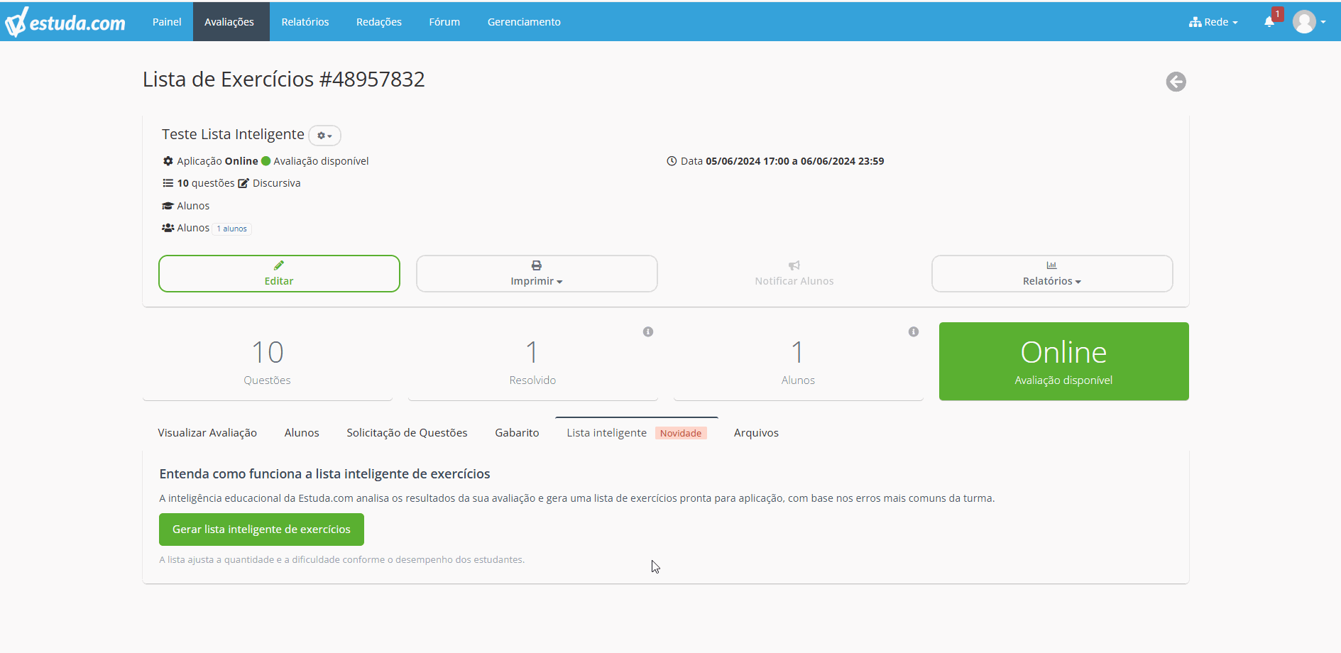1341x653 pixels.
Task: Switch to the Alunos tab
Action: [302, 433]
